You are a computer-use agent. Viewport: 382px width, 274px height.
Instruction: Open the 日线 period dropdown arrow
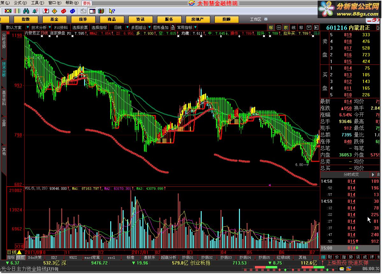127,27
